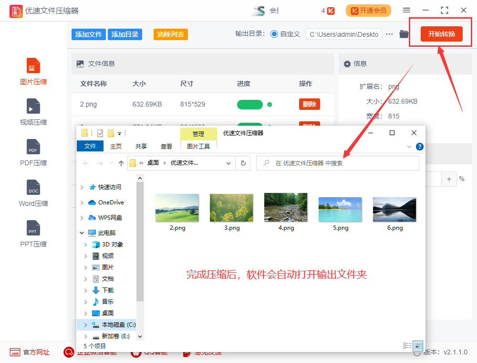Open the Explorer help question-mark icon
The image size is (477, 363).
click(420, 147)
